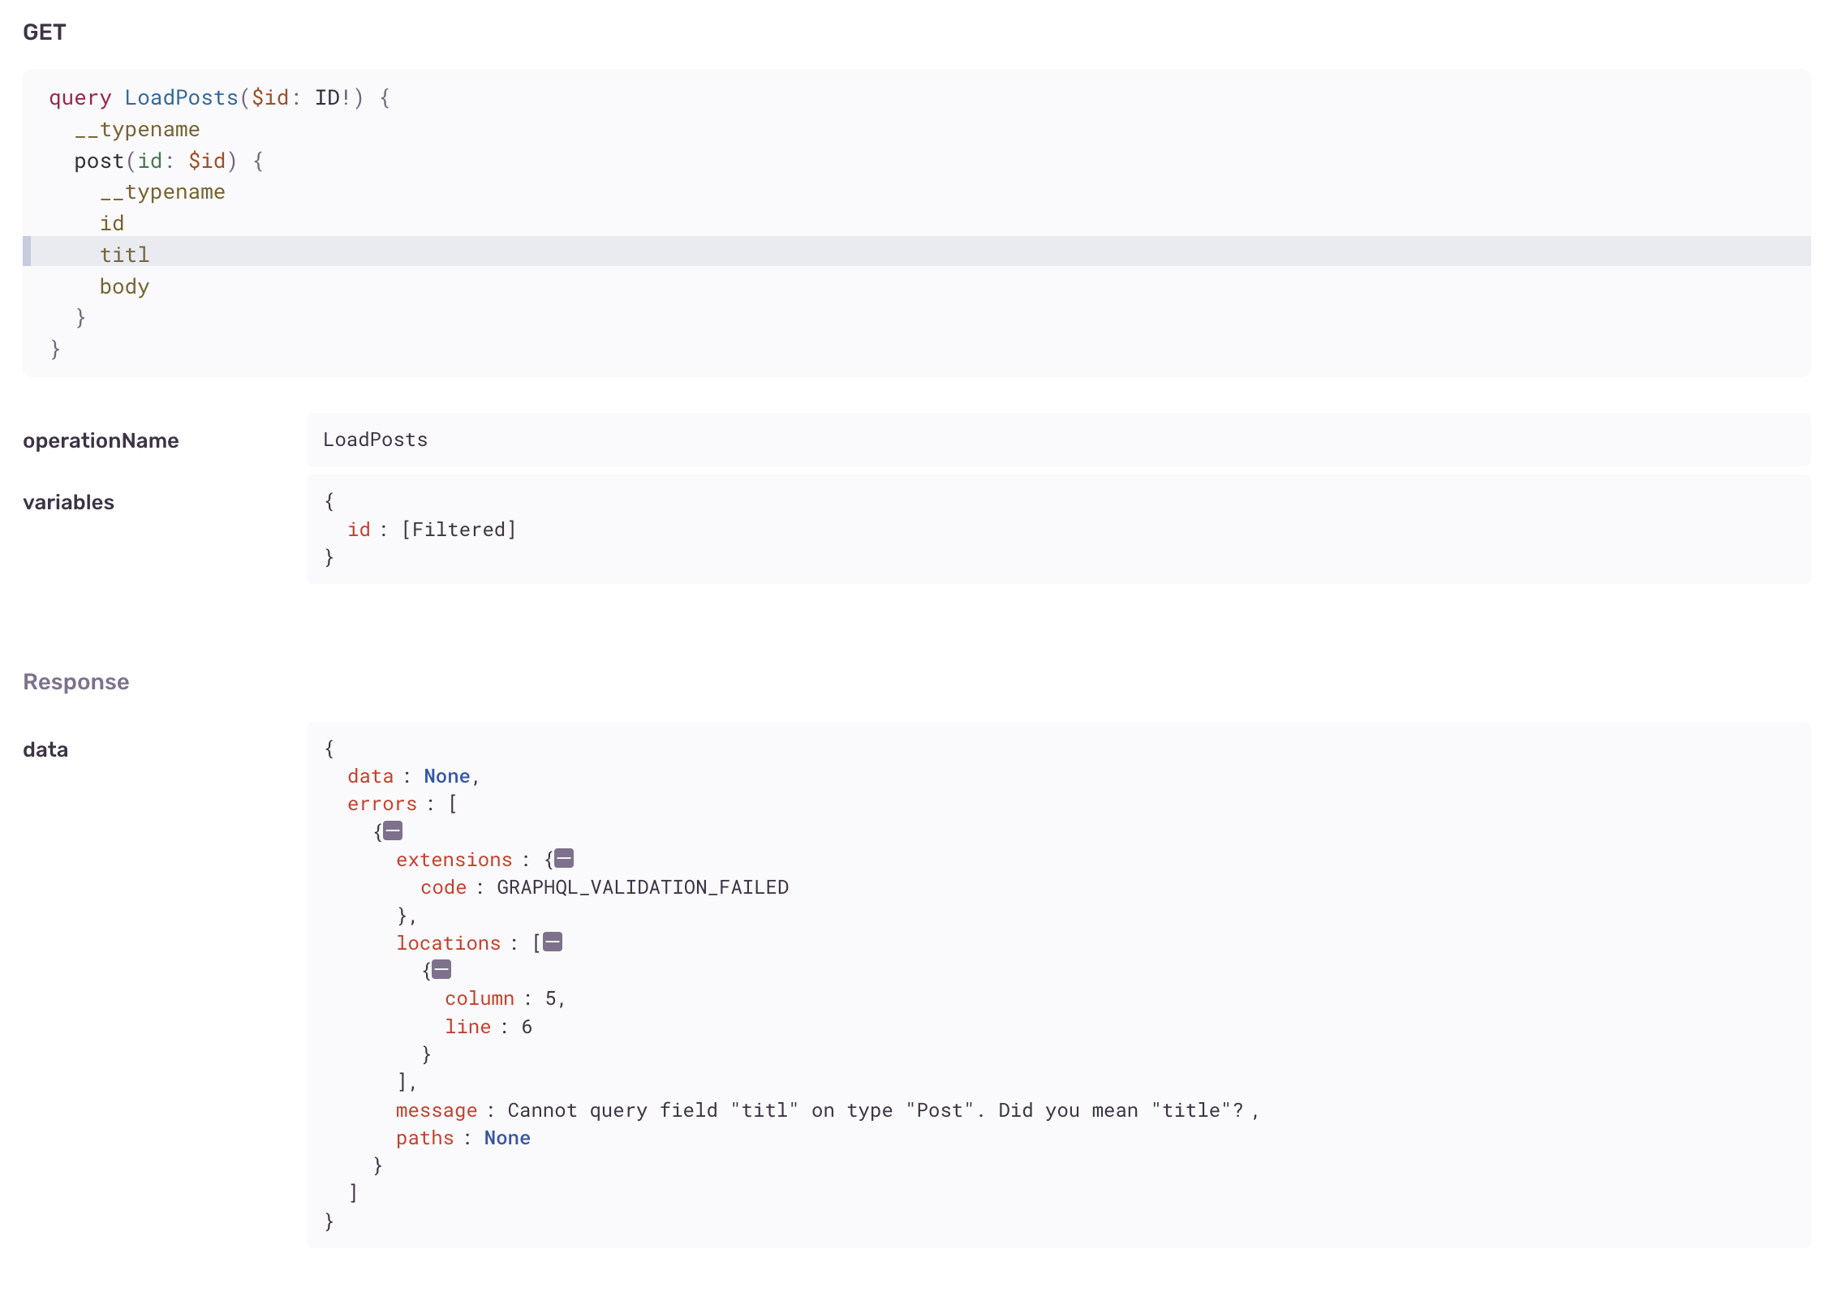This screenshot has width=1842, height=1309.
Task: Click the paths key in response
Action: 424,1138
